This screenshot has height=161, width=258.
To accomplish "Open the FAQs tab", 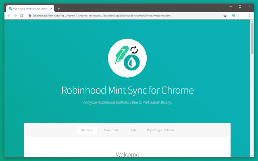I will coord(133,130).
